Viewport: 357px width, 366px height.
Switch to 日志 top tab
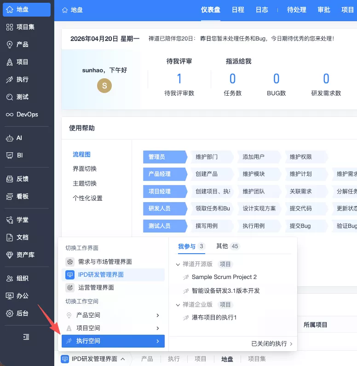(262, 10)
